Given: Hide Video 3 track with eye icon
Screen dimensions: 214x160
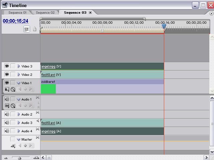Looking at the screenshot, I should 7,66.
